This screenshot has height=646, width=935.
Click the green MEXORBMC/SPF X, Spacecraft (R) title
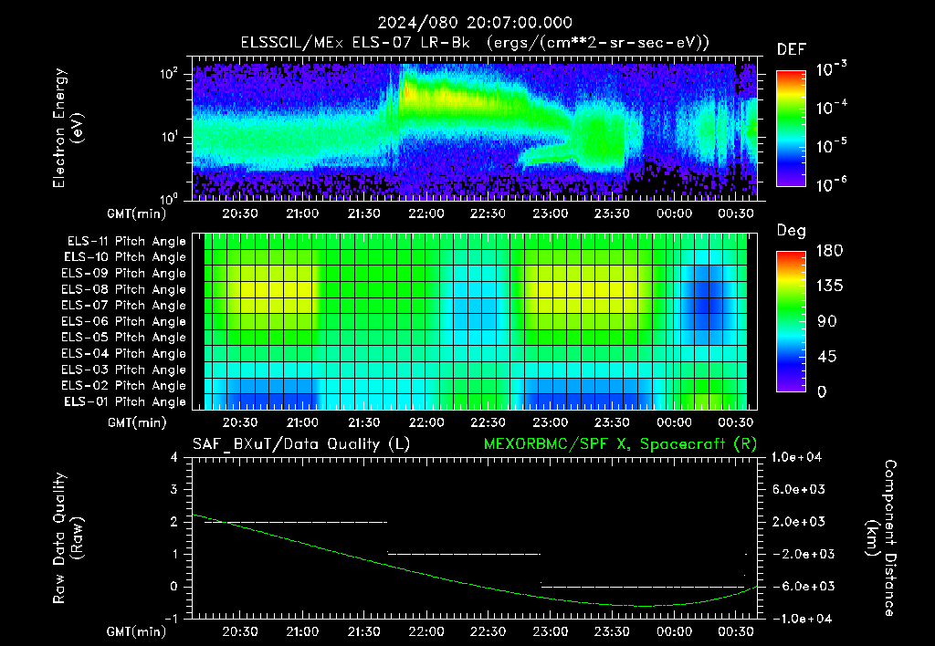tap(620, 444)
